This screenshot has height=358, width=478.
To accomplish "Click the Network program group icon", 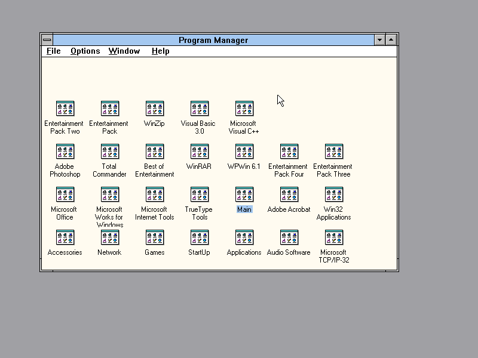I will 110,237.
